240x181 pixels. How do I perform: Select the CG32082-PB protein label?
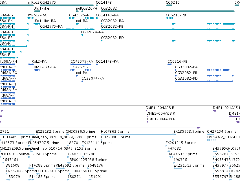click(x=186, y=73)
